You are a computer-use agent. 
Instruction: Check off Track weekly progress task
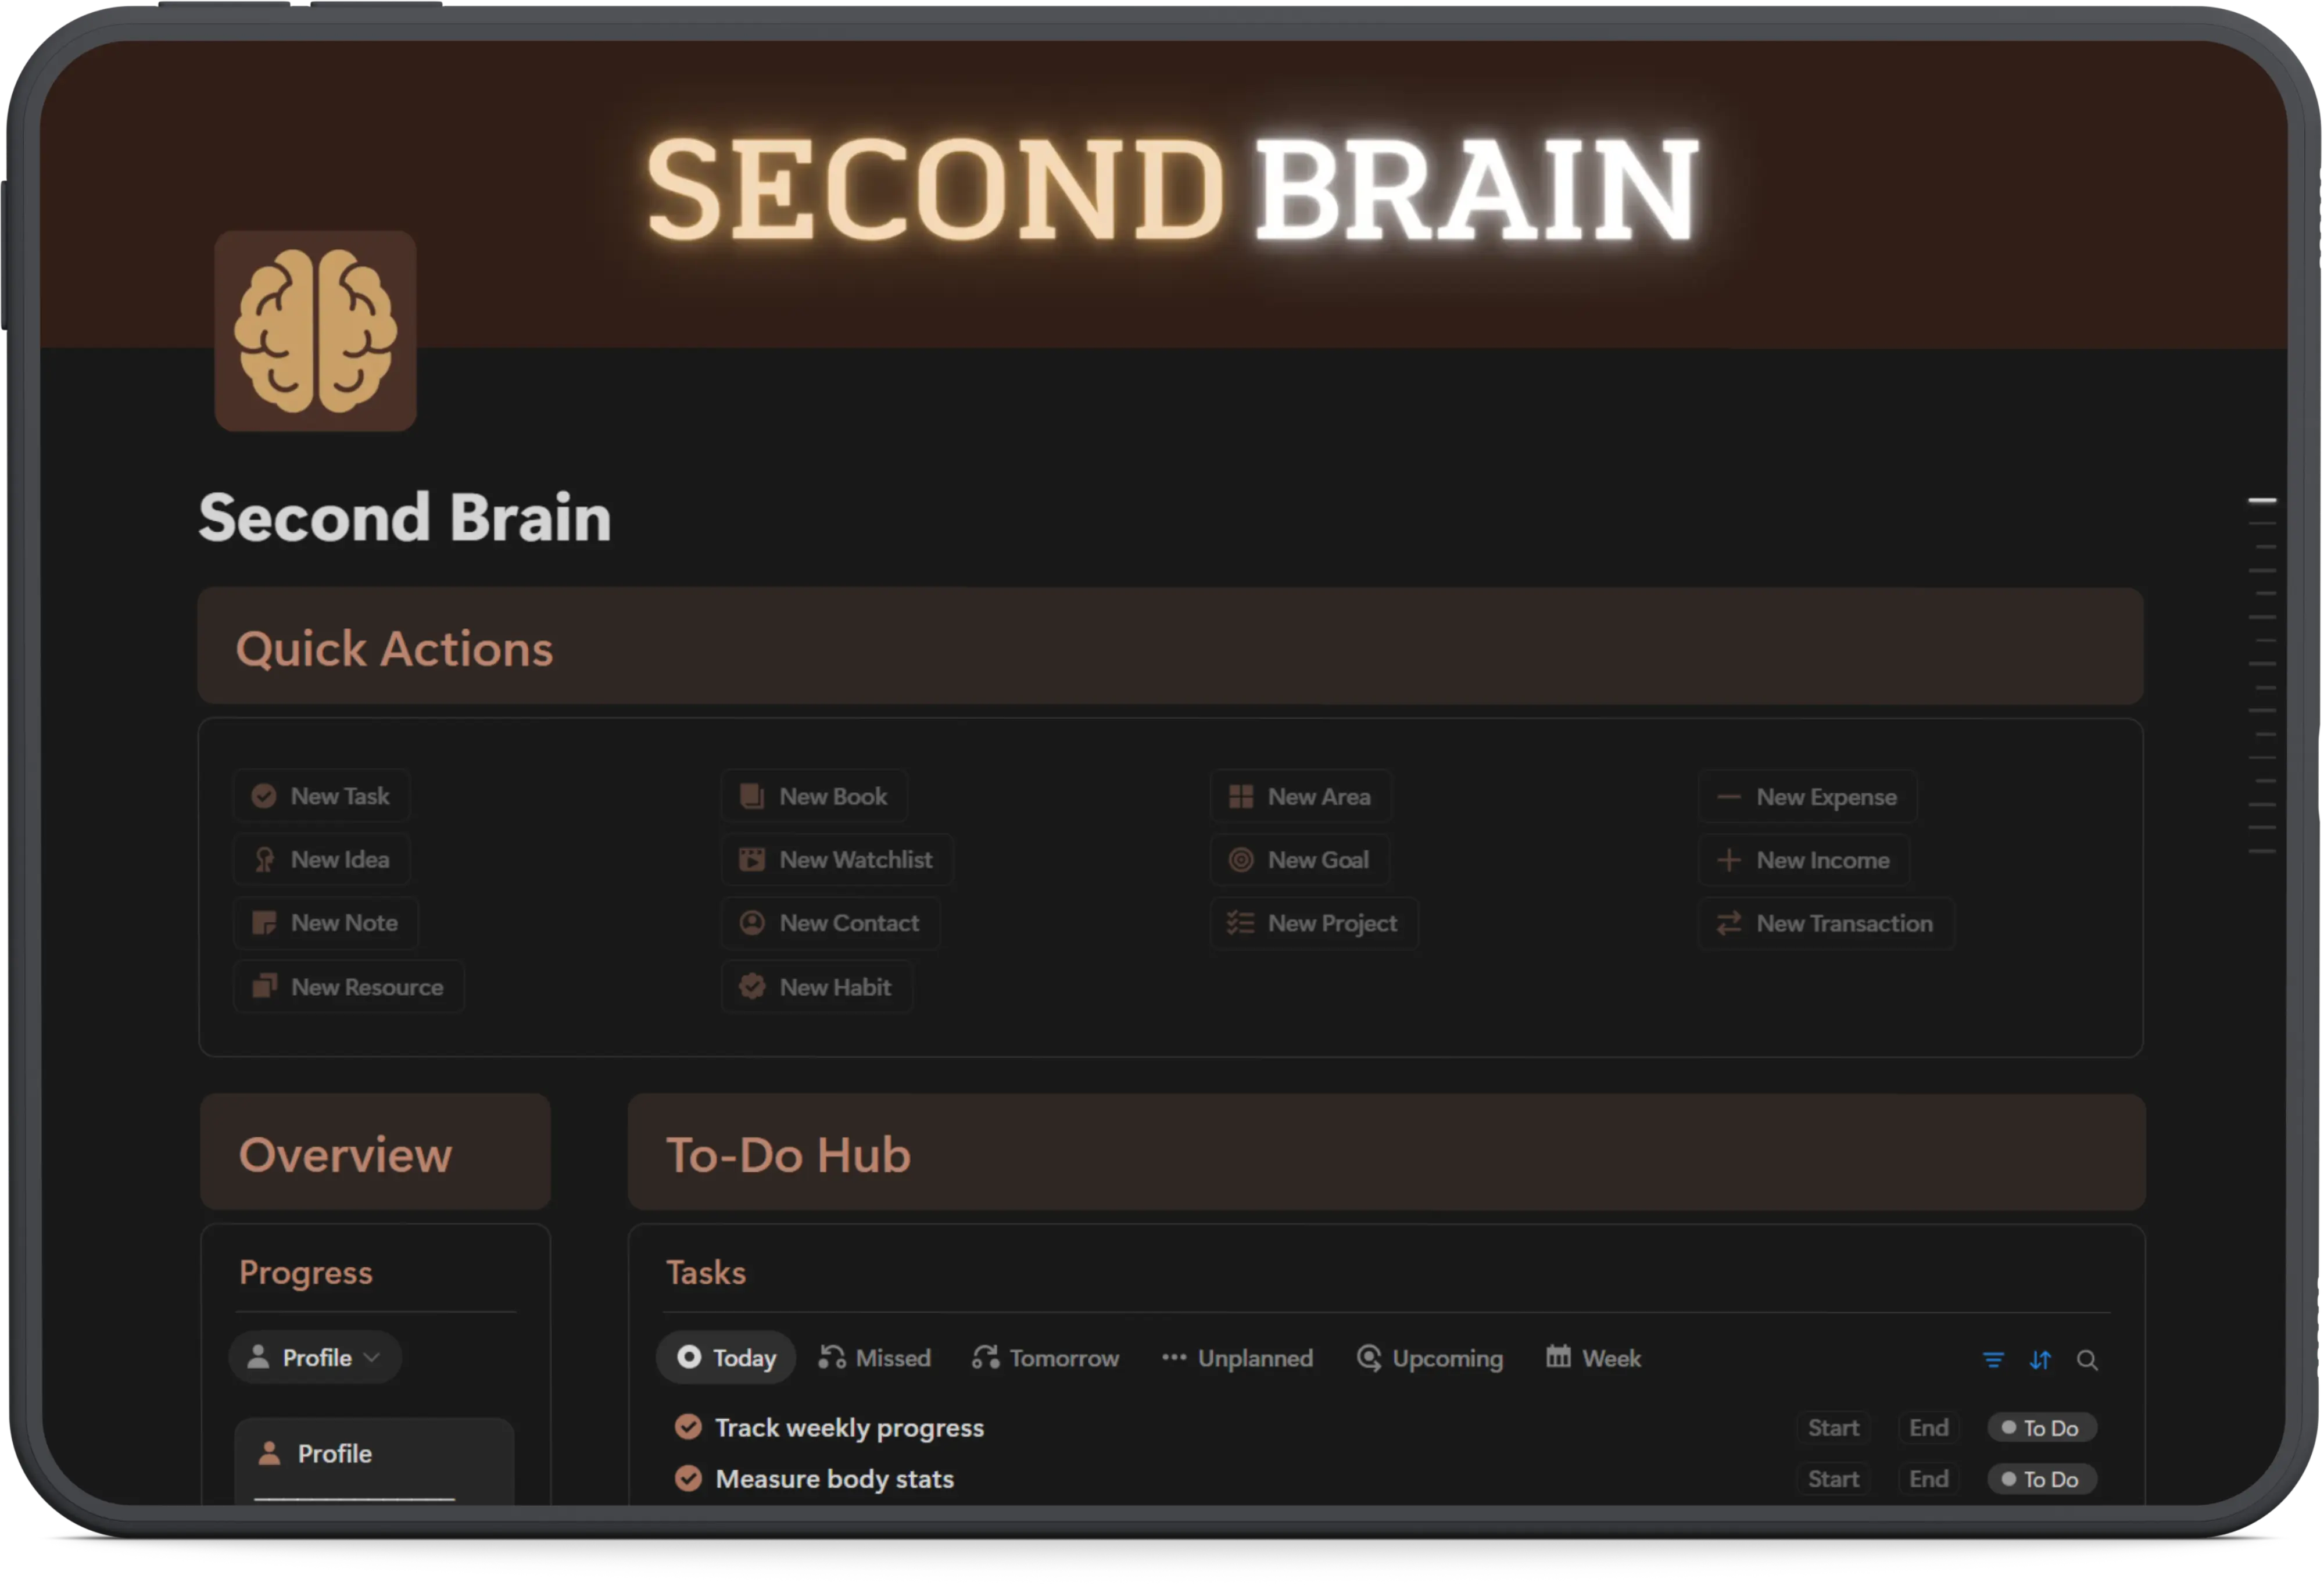click(x=688, y=1427)
